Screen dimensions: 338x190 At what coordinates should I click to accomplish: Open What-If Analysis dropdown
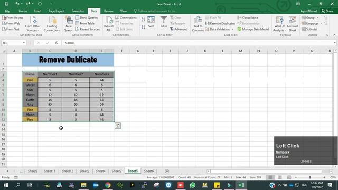coord(279,28)
